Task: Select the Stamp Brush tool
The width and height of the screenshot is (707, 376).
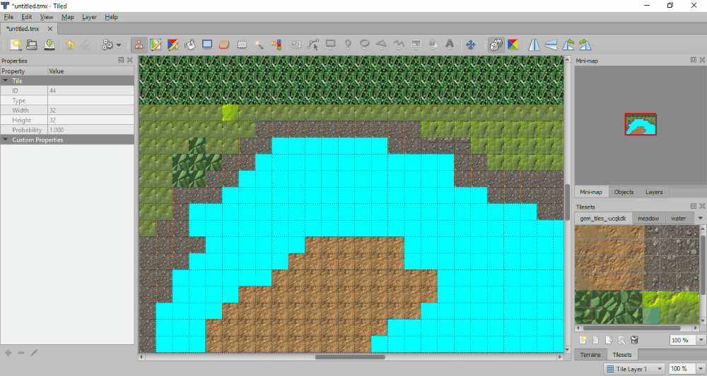Action: click(139, 44)
